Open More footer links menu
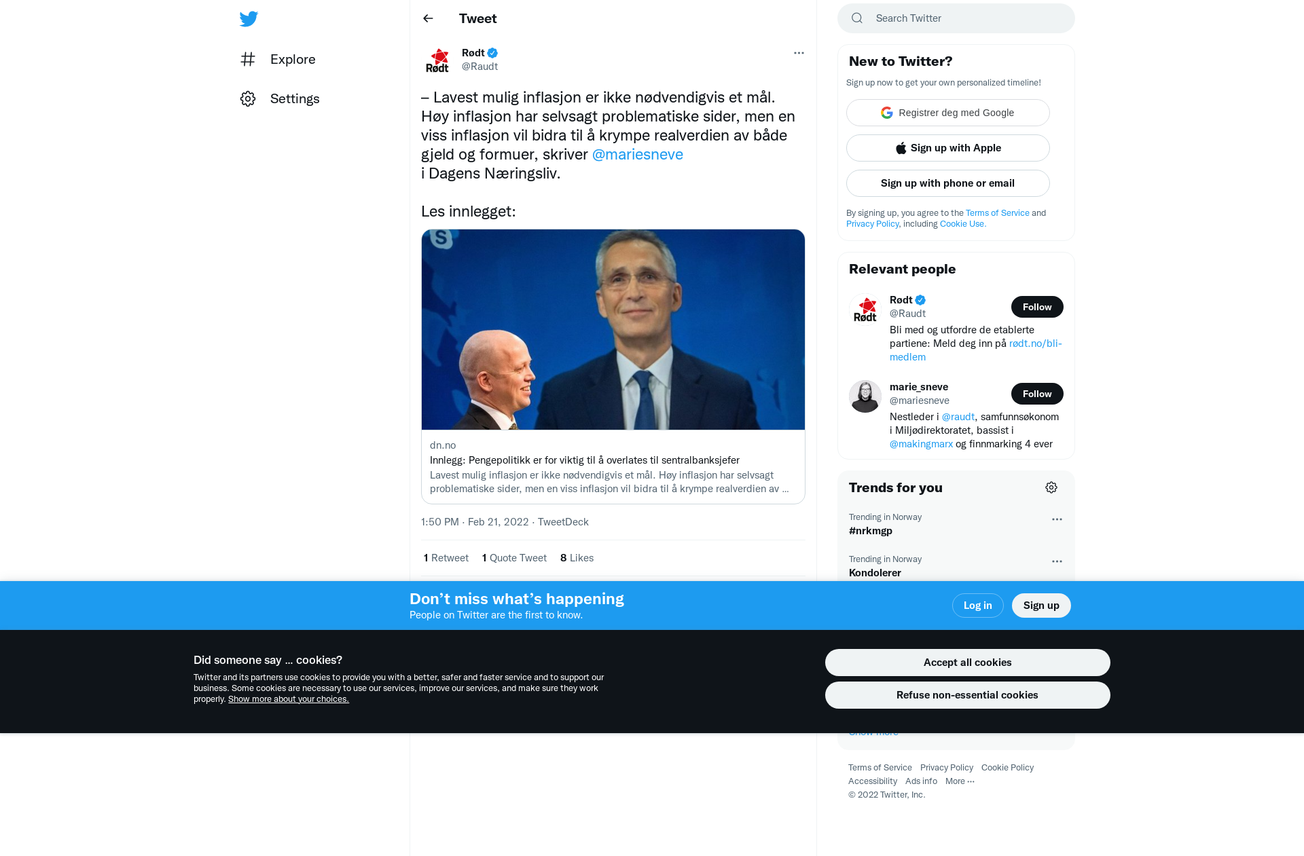1304x856 pixels. tap(960, 781)
